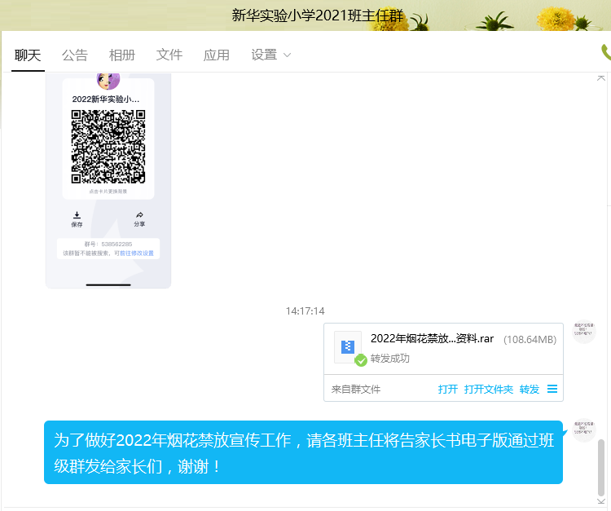The height and width of the screenshot is (511, 611).
Task: Open the 应用 tab
Action: [x=216, y=55]
